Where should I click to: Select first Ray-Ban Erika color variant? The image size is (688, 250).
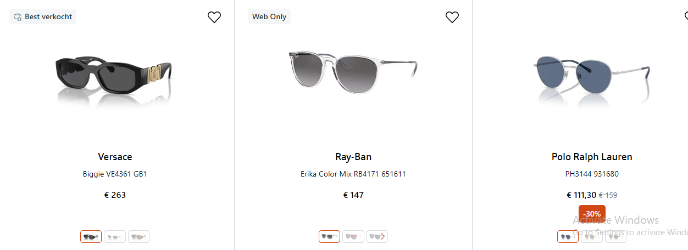pyautogui.click(x=329, y=237)
